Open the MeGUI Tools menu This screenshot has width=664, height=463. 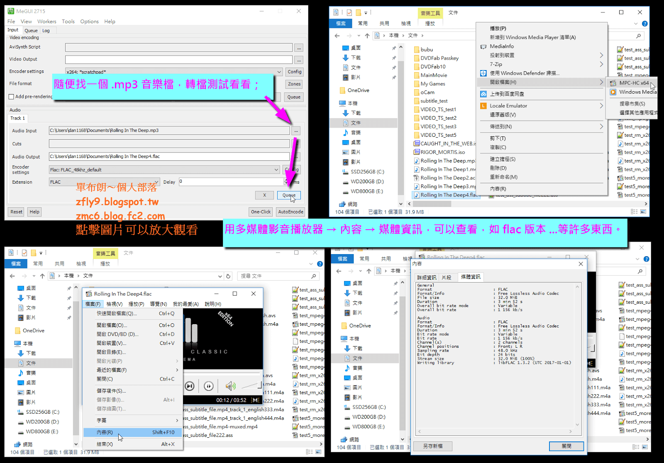pyautogui.click(x=68, y=22)
